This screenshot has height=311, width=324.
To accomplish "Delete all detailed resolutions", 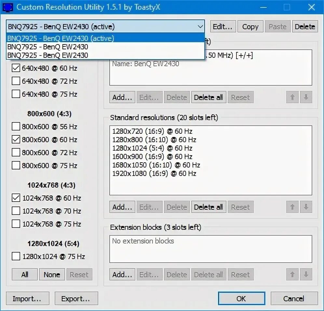I will point(209,97).
